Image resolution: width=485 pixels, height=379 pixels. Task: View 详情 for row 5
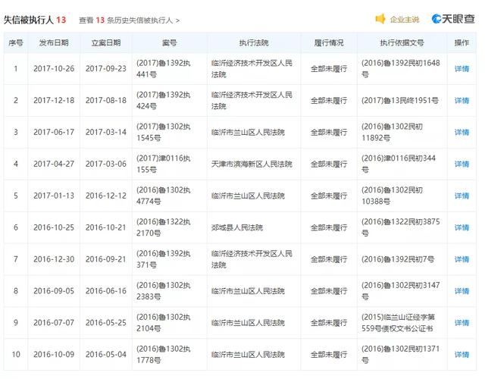click(462, 196)
